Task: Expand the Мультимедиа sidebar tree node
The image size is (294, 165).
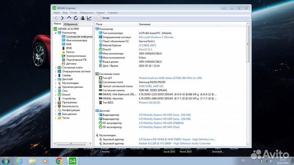Action: pyautogui.click(x=56, y=83)
